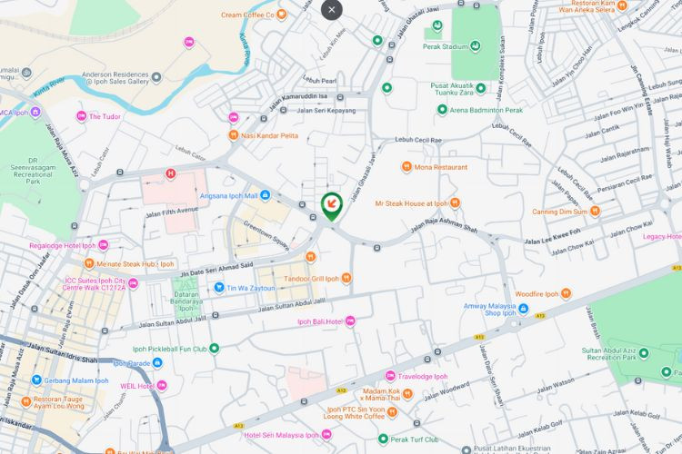Screen dimensions: 682x454
Task: Select the Perak Stadium marker
Action: coord(476,45)
